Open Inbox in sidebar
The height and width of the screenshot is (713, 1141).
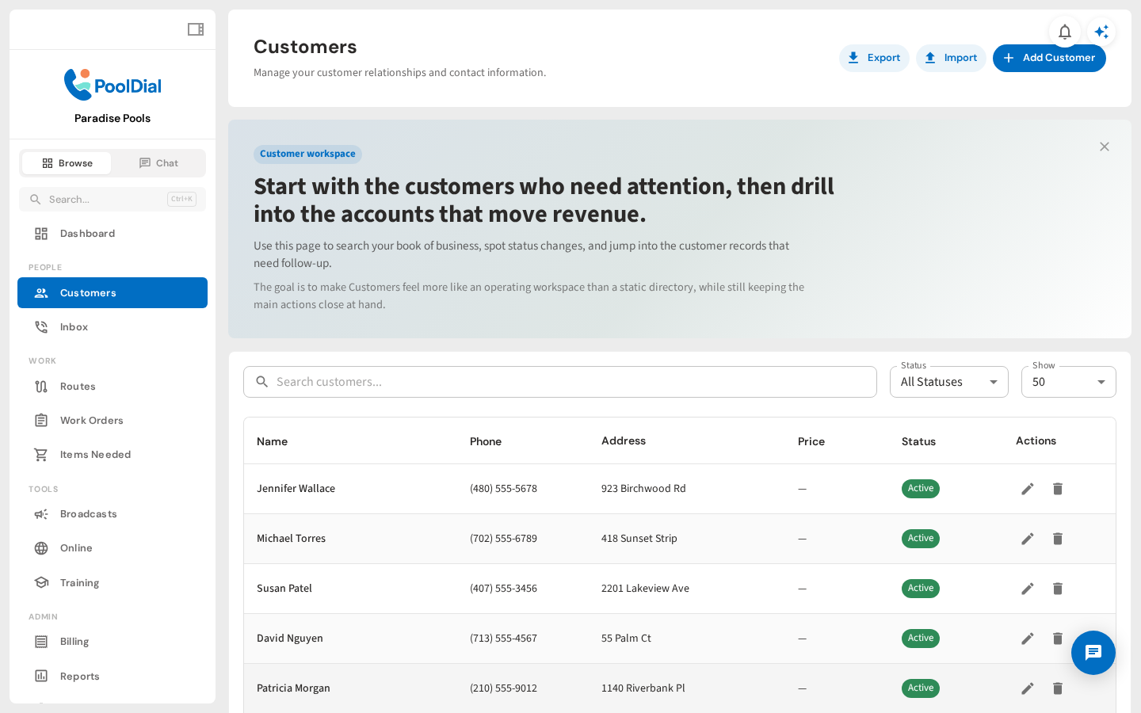click(x=113, y=327)
